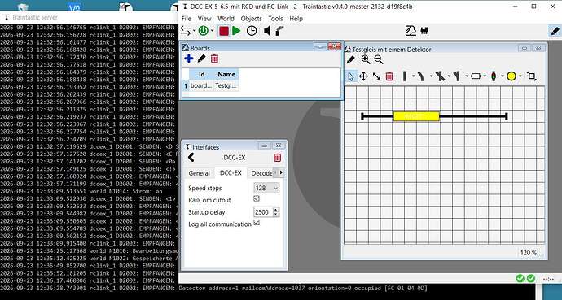Viewport: 562px width, 300px height.
Task: Delete the DCC-EX interface with the red trash
Action: click(278, 158)
